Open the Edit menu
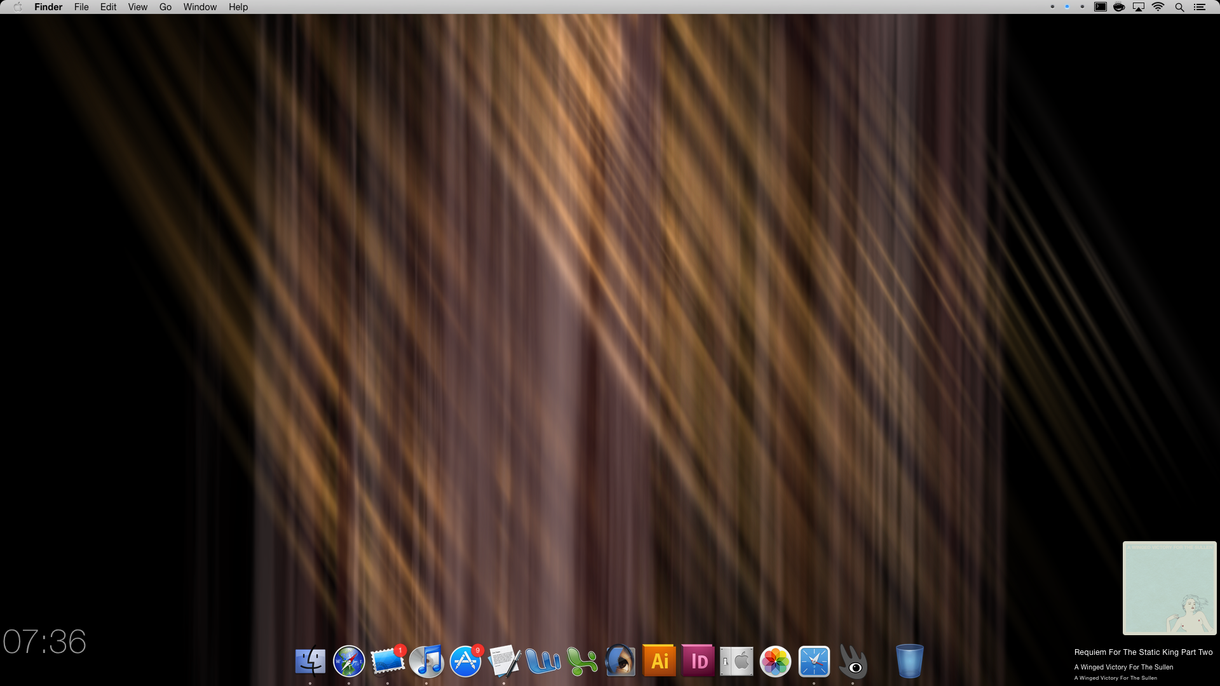This screenshot has height=686, width=1220. pyautogui.click(x=108, y=7)
